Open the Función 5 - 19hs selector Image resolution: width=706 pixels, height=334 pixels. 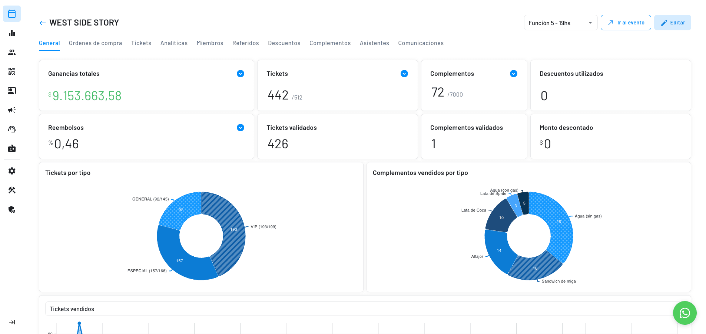(x=560, y=23)
